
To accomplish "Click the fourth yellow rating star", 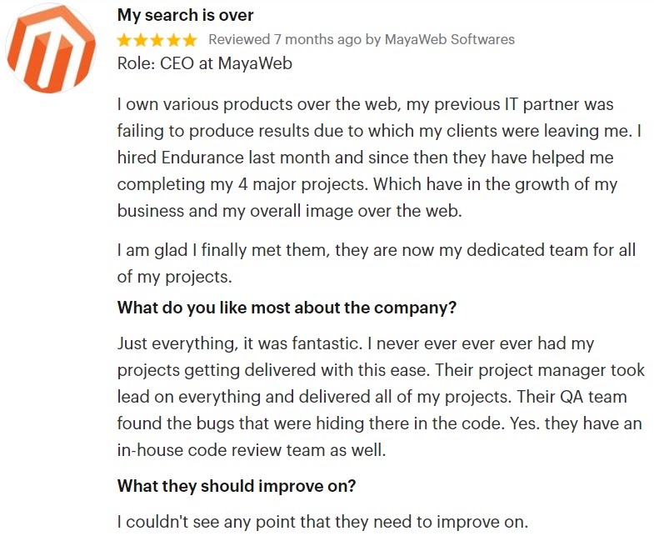I will click(173, 40).
